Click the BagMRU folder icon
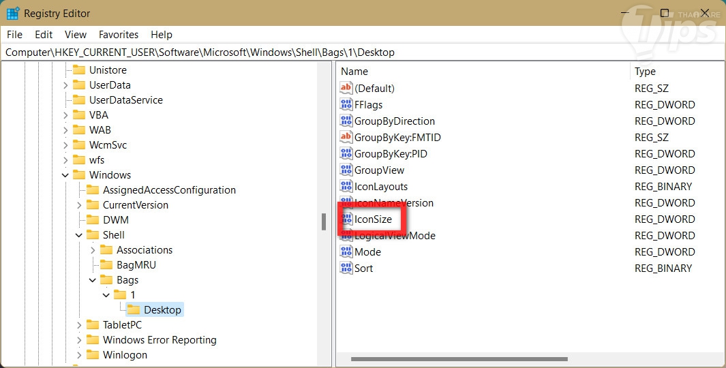The height and width of the screenshot is (368, 726). tap(106, 265)
